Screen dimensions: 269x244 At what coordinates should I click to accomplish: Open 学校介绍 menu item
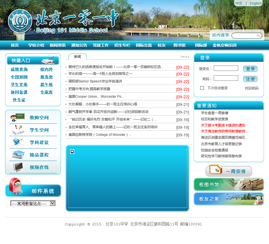(x=36, y=45)
